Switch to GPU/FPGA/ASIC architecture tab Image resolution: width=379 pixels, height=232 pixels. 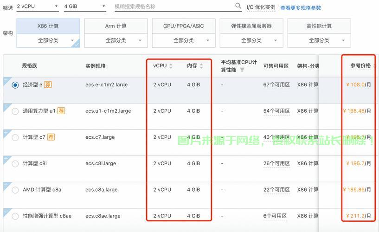pyautogui.click(x=184, y=26)
